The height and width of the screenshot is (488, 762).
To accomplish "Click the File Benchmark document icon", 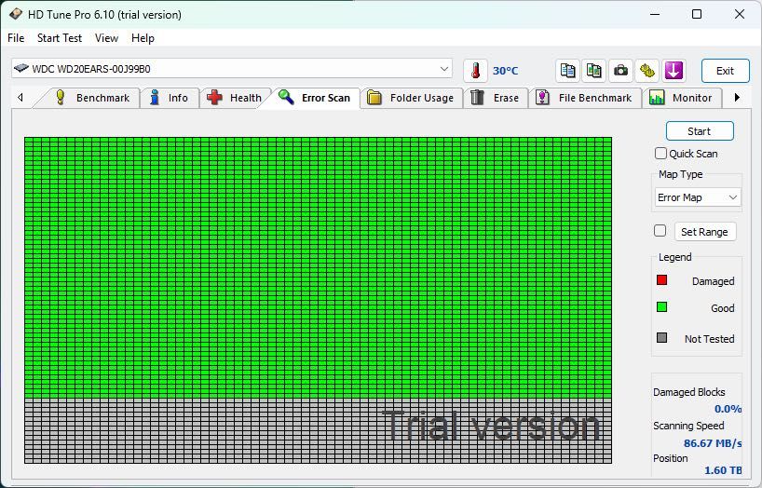I will tap(542, 97).
